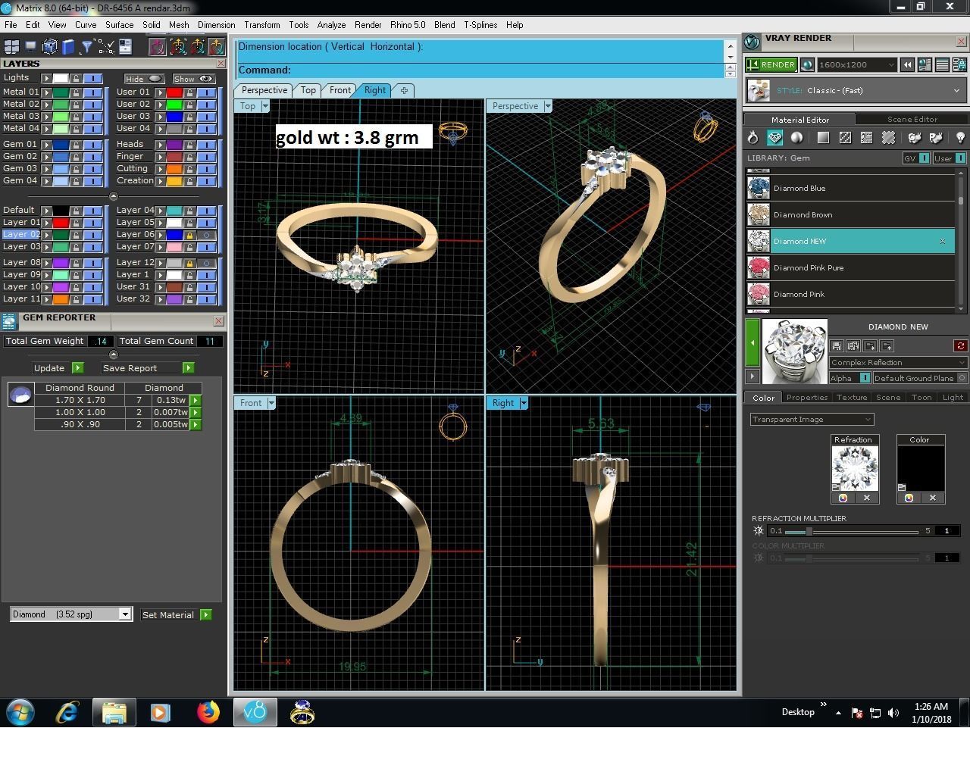Click the blue book icon in the toolbar
Viewport: 970px width, 778px height.
[x=68, y=47]
